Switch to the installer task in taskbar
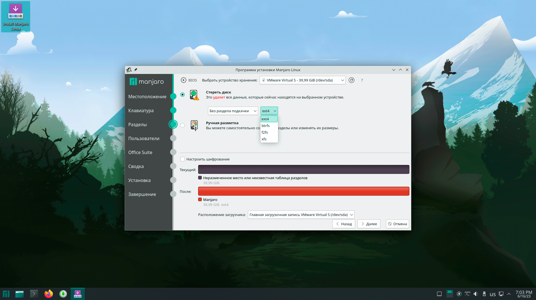 (78, 294)
